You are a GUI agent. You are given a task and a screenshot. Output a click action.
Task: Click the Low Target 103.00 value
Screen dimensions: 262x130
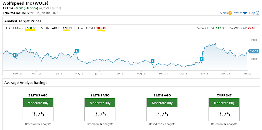tap(101, 28)
